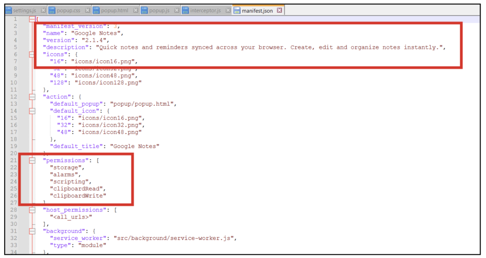Open the popup.css tab

tap(68, 10)
